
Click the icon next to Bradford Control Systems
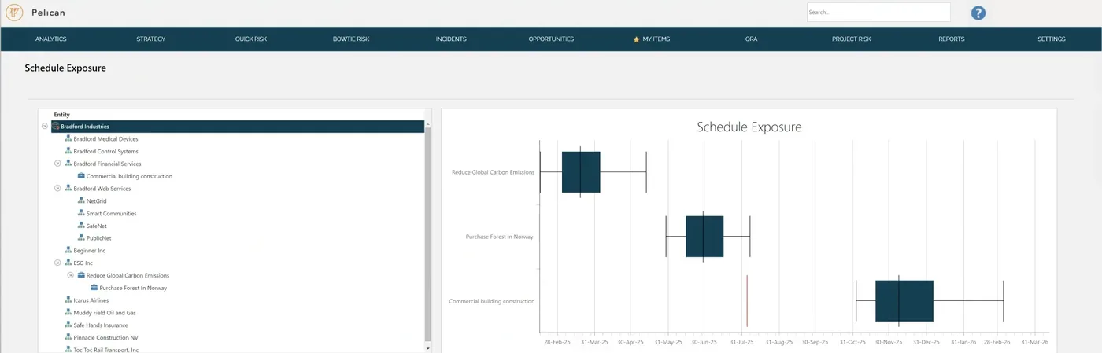68,151
